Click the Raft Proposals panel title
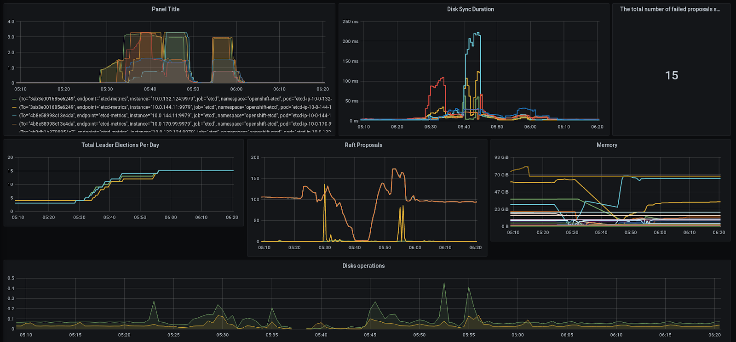 [363, 145]
